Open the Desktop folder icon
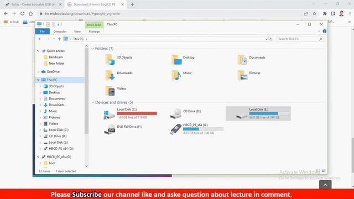The width and height of the screenshot is (354, 199). point(176,60)
